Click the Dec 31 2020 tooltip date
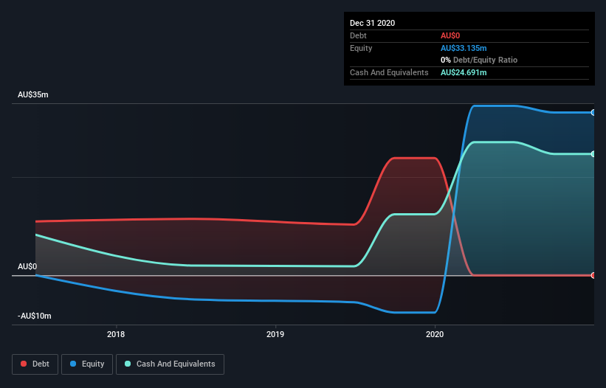606x388 pixels. (x=372, y=23)
